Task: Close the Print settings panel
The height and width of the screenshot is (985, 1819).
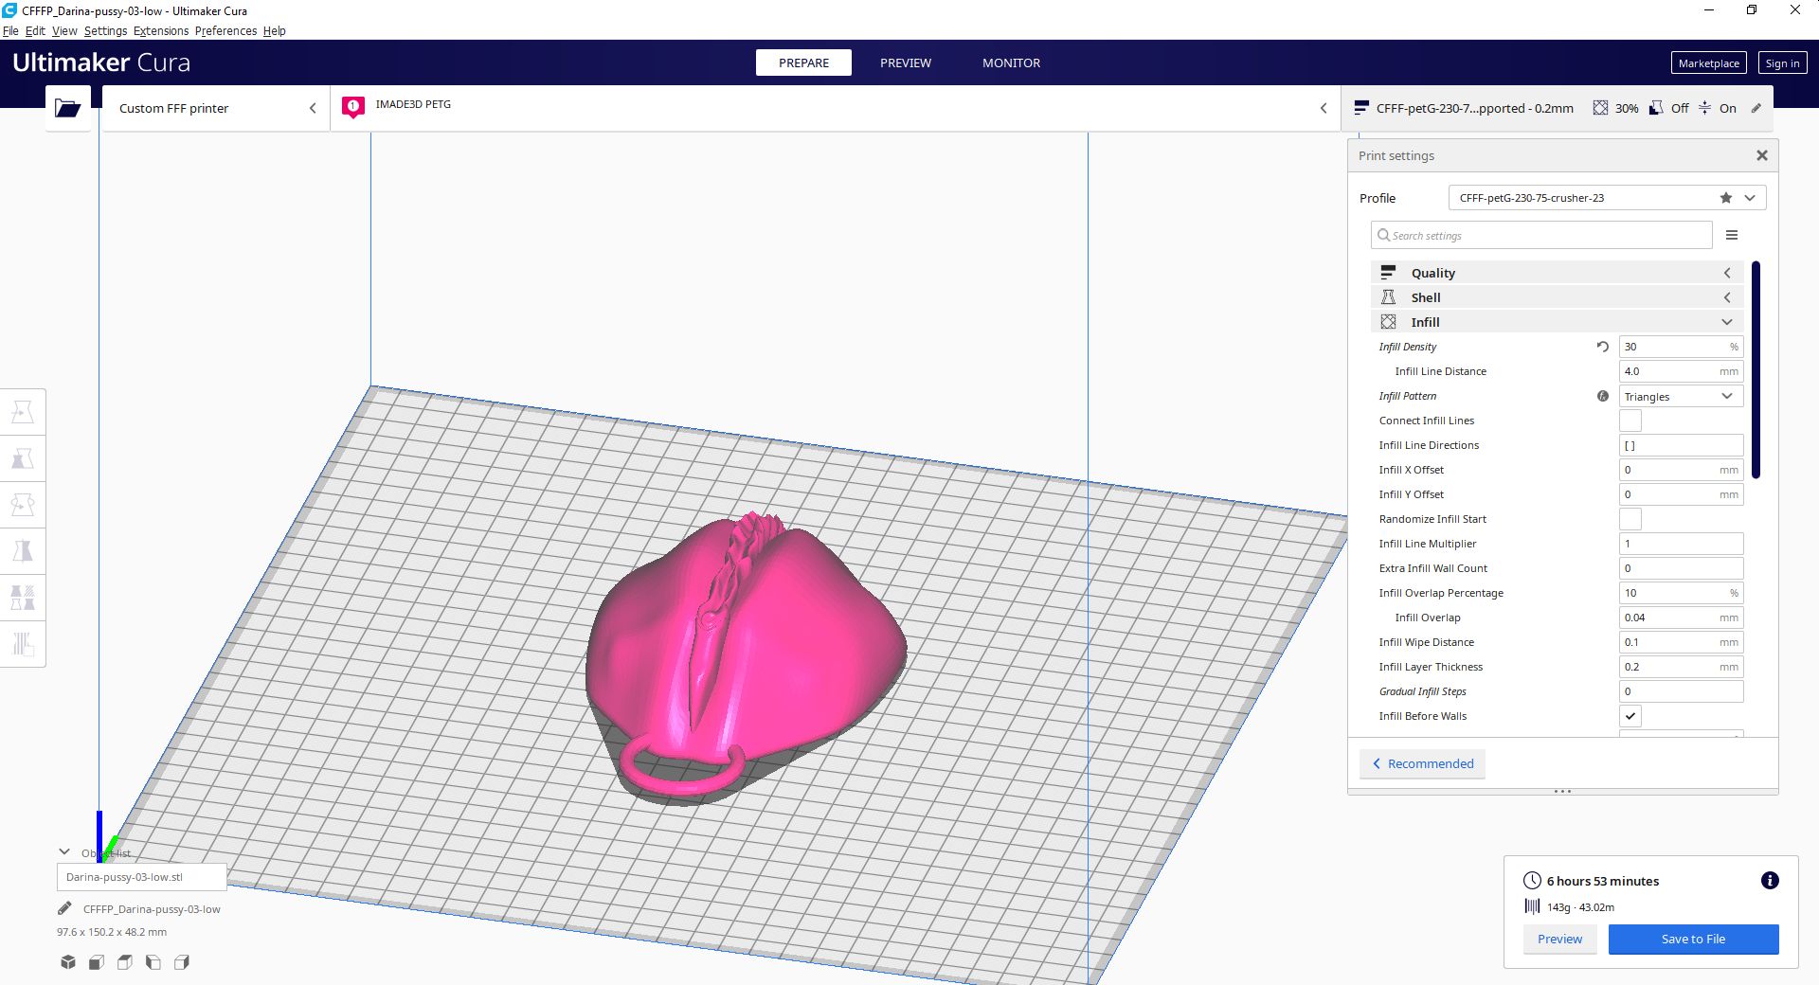Action: (1762, 155)
